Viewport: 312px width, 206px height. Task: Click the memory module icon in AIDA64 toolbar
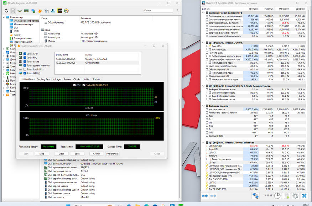coord(26,11)
